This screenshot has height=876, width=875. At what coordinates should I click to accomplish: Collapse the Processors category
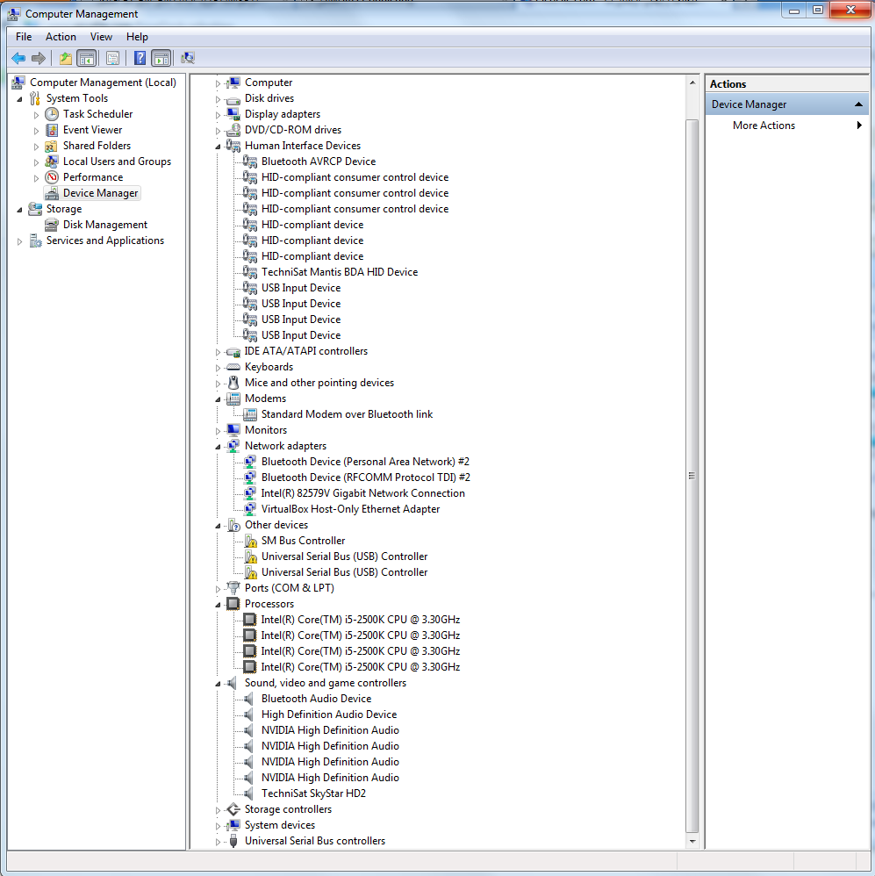tap(218, 605)
